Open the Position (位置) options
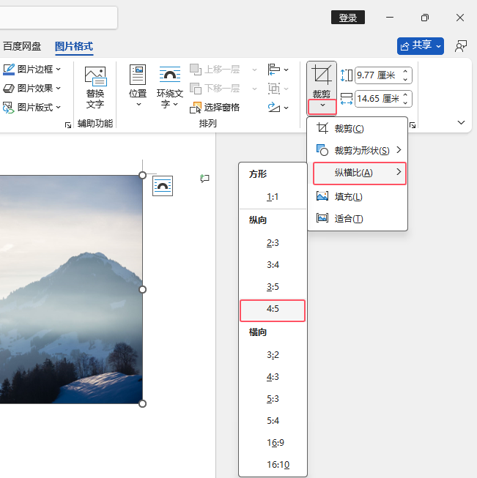Image resolution: width=477 pixels, height=478 pixels. tap(138, 86)
